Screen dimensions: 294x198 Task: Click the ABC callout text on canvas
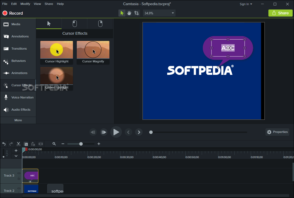[228, 48]
